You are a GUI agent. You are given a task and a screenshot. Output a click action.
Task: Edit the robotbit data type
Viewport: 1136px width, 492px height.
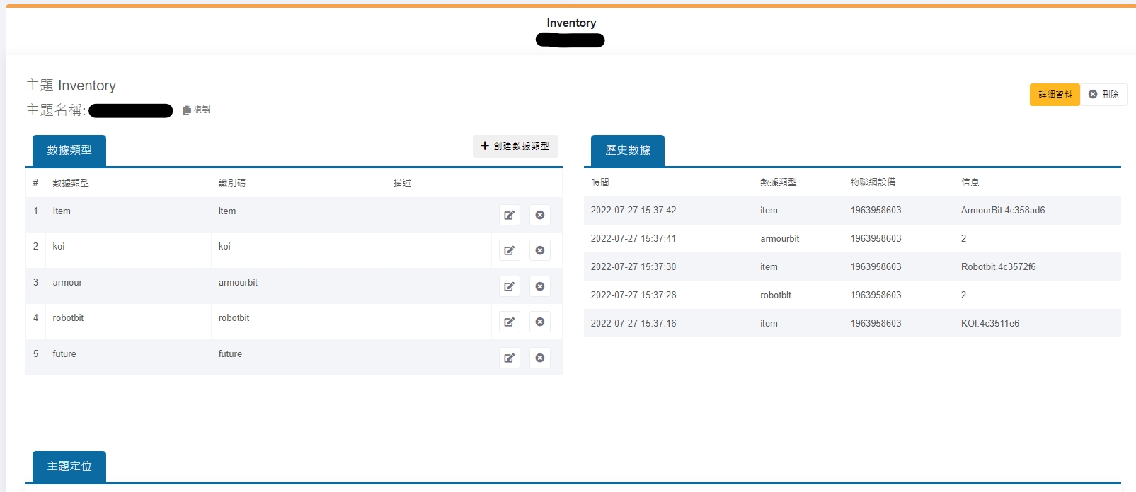[x=510, y=322]
